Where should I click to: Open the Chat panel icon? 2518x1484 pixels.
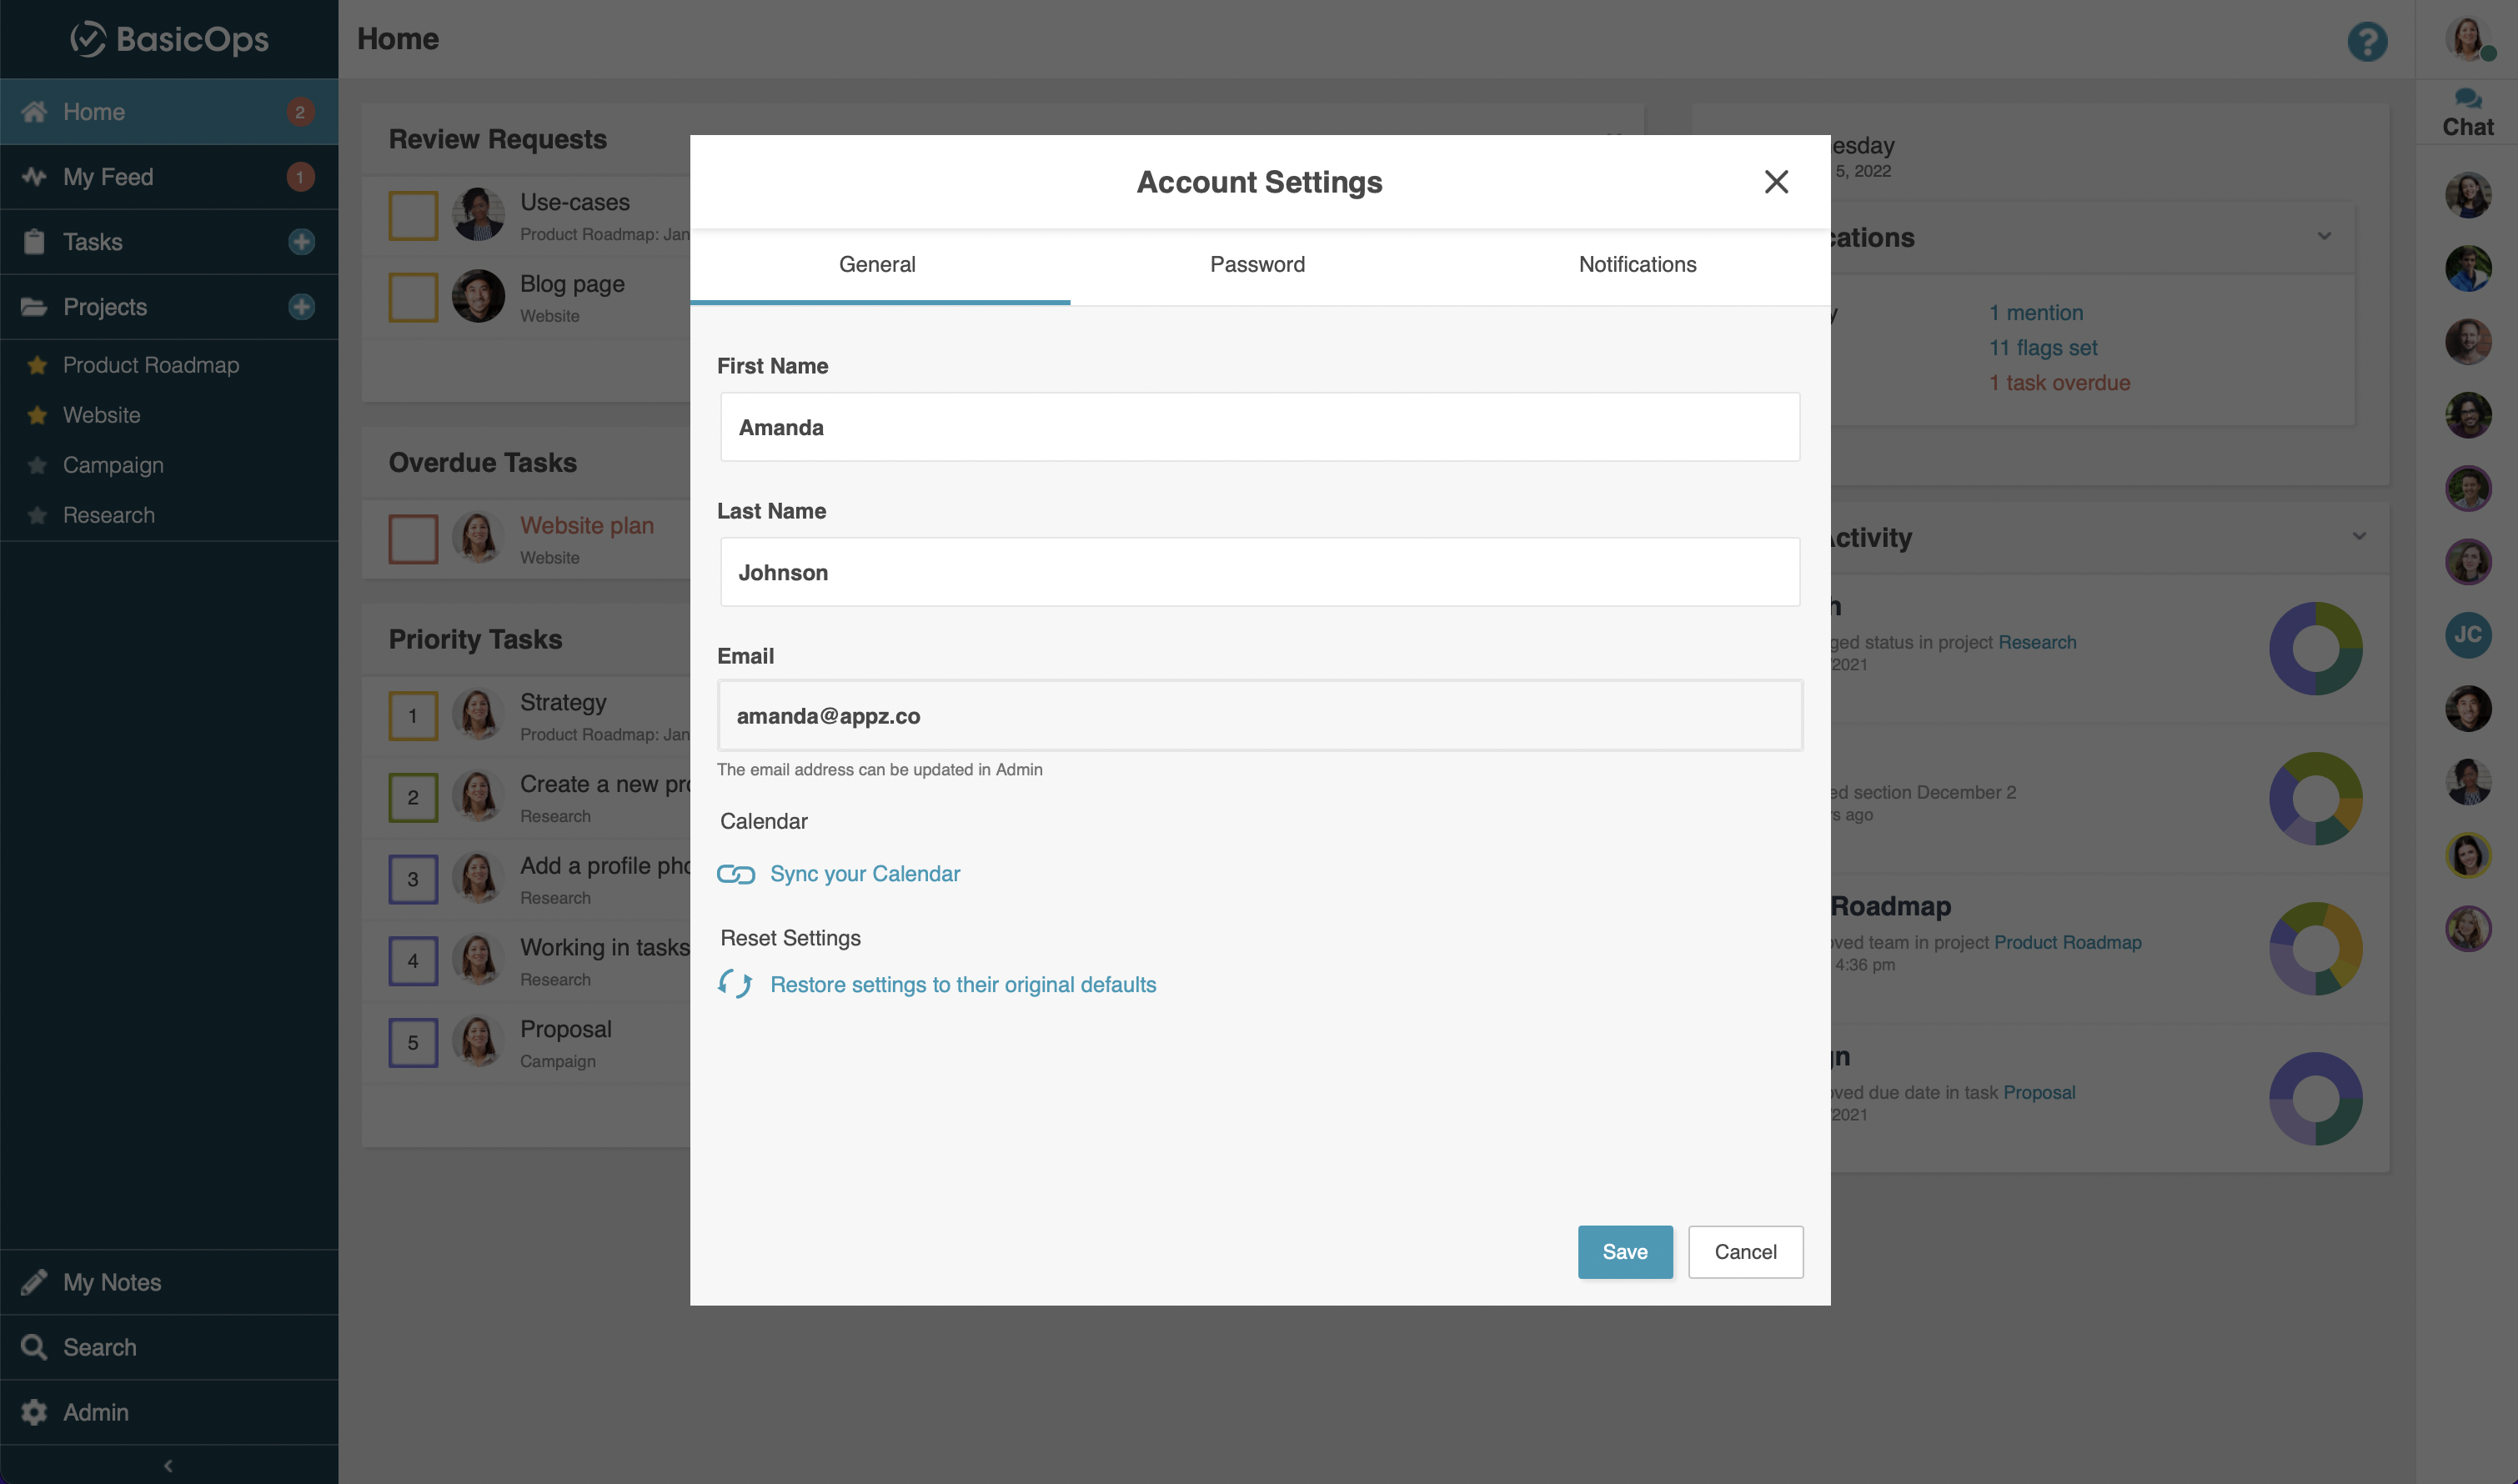tap(2467, 99)
